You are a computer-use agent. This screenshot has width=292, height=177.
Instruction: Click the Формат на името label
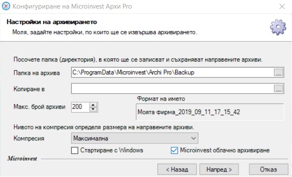(161, 99)
